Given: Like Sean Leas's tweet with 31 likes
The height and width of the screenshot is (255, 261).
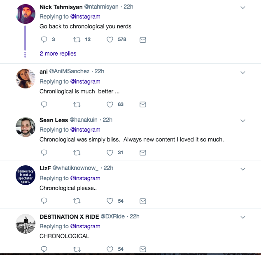Looking at the screenshot, I should (110, 153).
